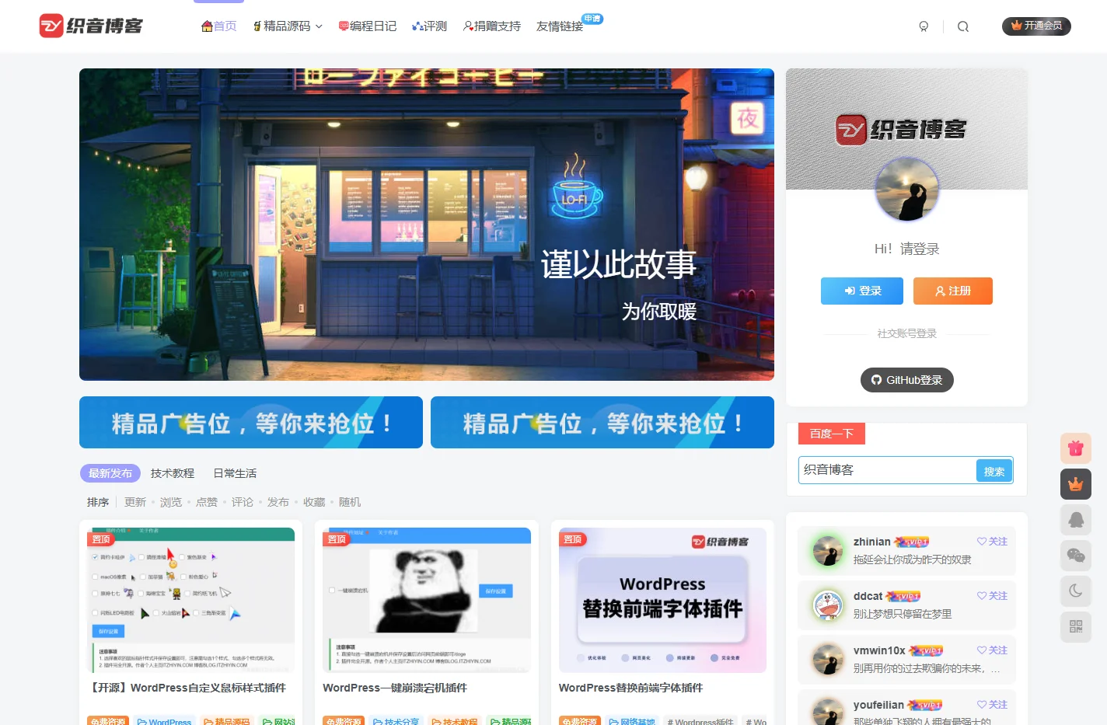Open the 友情链接 nav item

pyautogui.click(x=560, y=26)
